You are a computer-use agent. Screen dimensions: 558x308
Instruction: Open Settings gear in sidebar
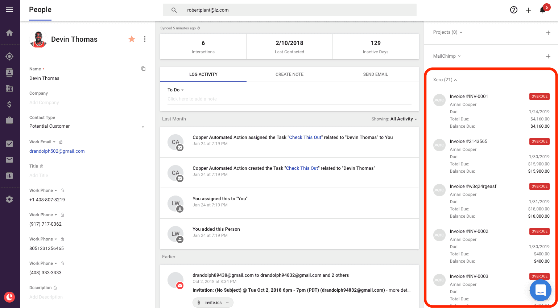[9, 199]
